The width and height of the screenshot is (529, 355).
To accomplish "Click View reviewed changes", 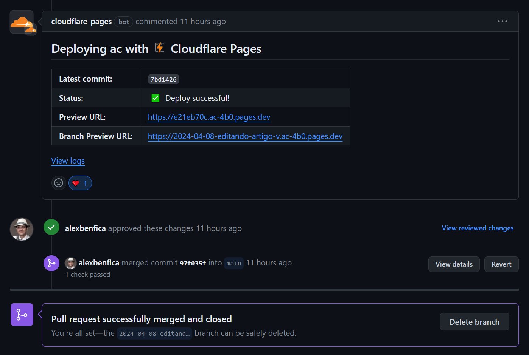I will 477,228.
